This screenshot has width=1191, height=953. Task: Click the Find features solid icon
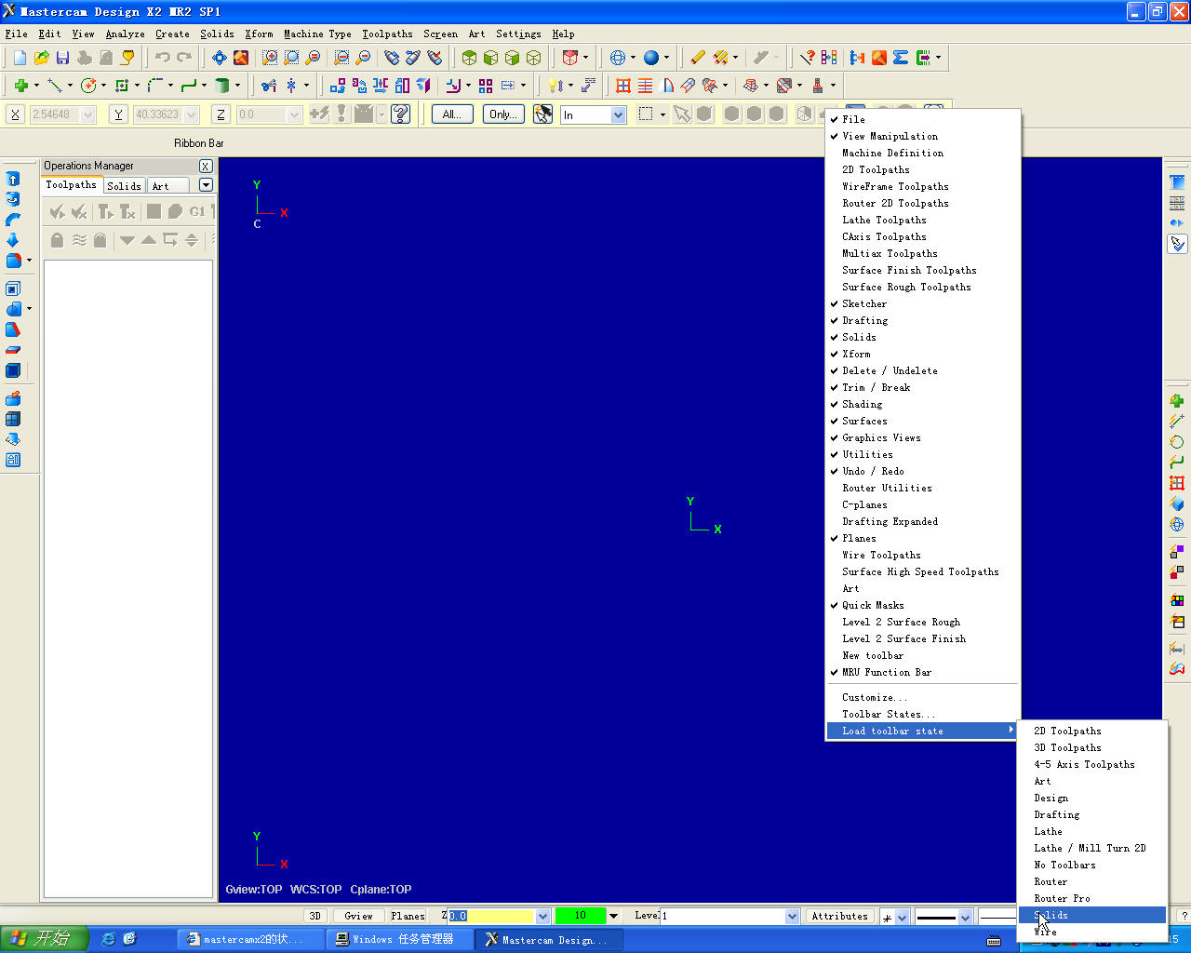pyautogui.click(x=13, y=398)
